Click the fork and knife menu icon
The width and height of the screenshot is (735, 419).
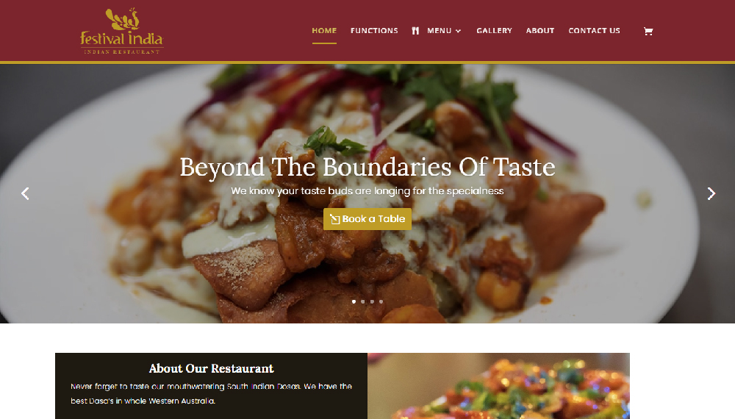[x=415, y=30]
